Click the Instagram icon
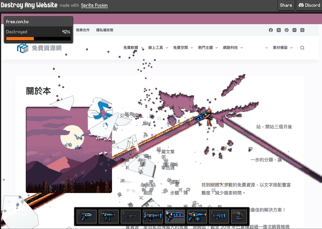 point(294,30)
